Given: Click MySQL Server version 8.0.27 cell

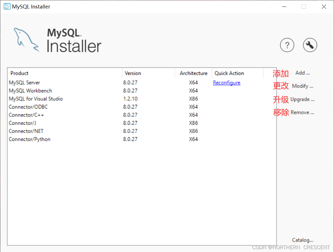Looking at the screenshot, I should point(130,83).
